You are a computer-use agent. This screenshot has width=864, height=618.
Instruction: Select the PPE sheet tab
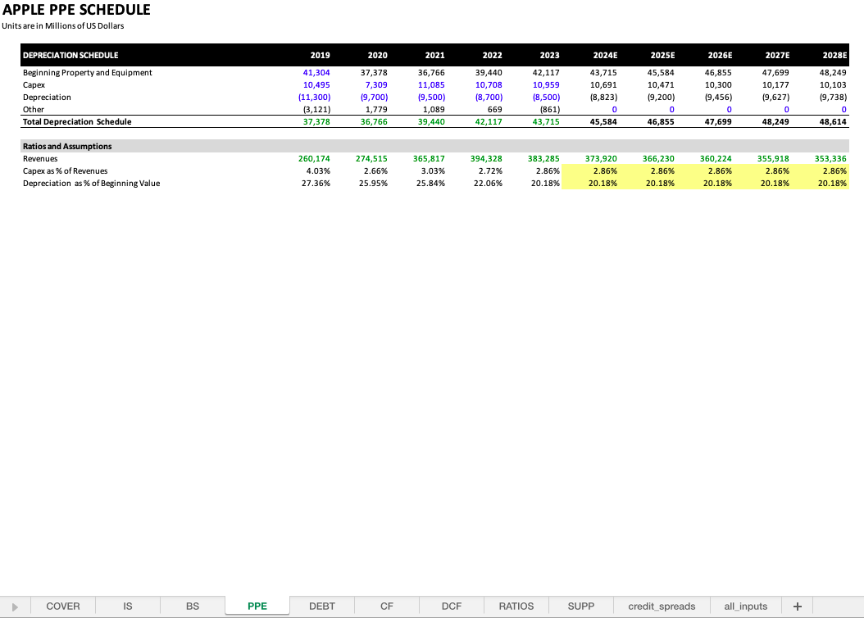pos(257,606)
